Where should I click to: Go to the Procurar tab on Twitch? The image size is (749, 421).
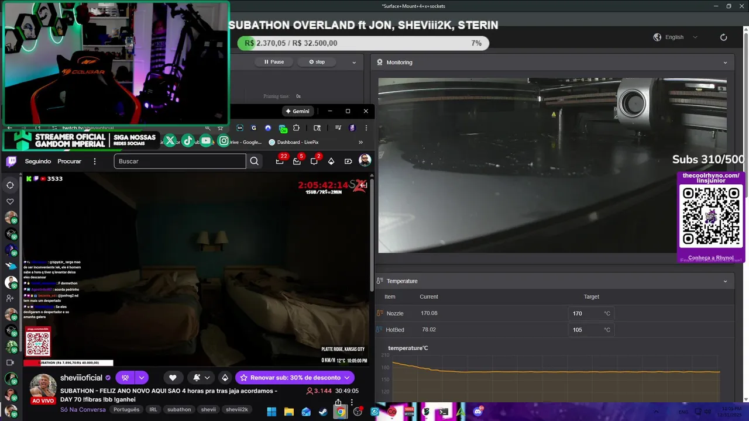click(x=70, y=161)
